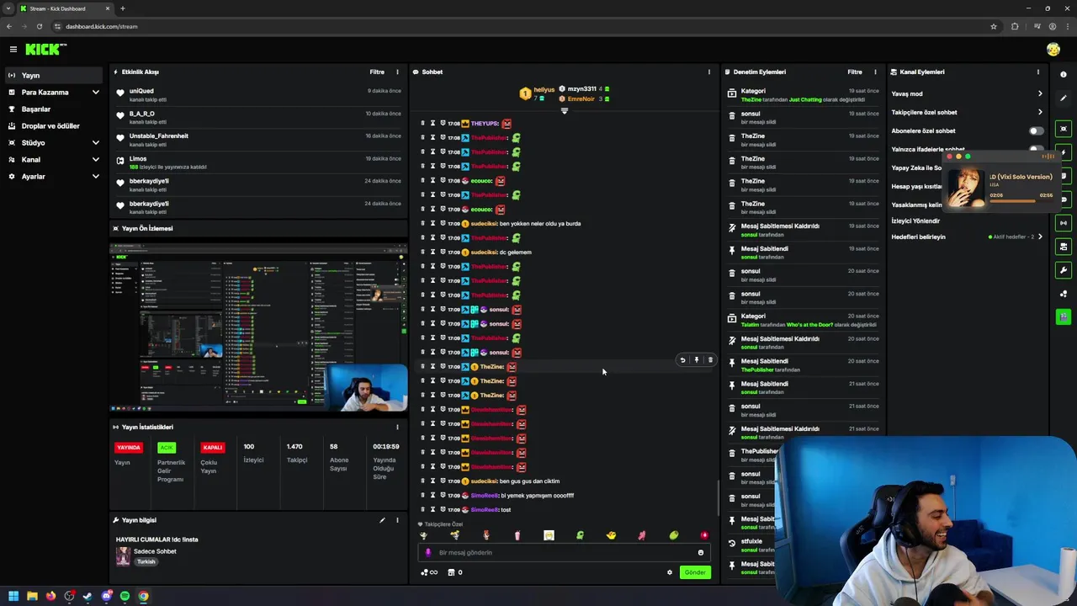1077x606 pixels.
Task: Open Filtre in Denetim Eylemleri panel
Action: pos(855,72)
